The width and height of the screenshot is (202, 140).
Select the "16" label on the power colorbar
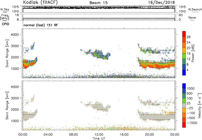[188, 54]
